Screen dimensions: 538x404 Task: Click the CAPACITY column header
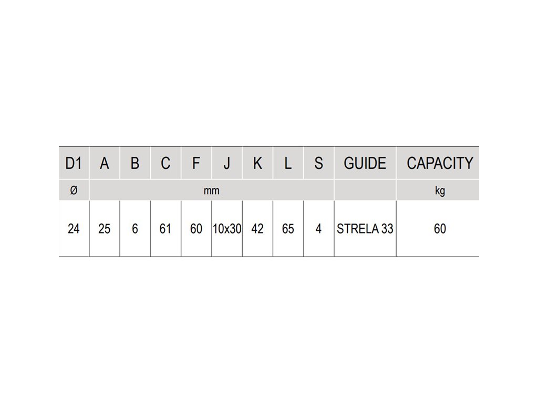tap(438, 163)
